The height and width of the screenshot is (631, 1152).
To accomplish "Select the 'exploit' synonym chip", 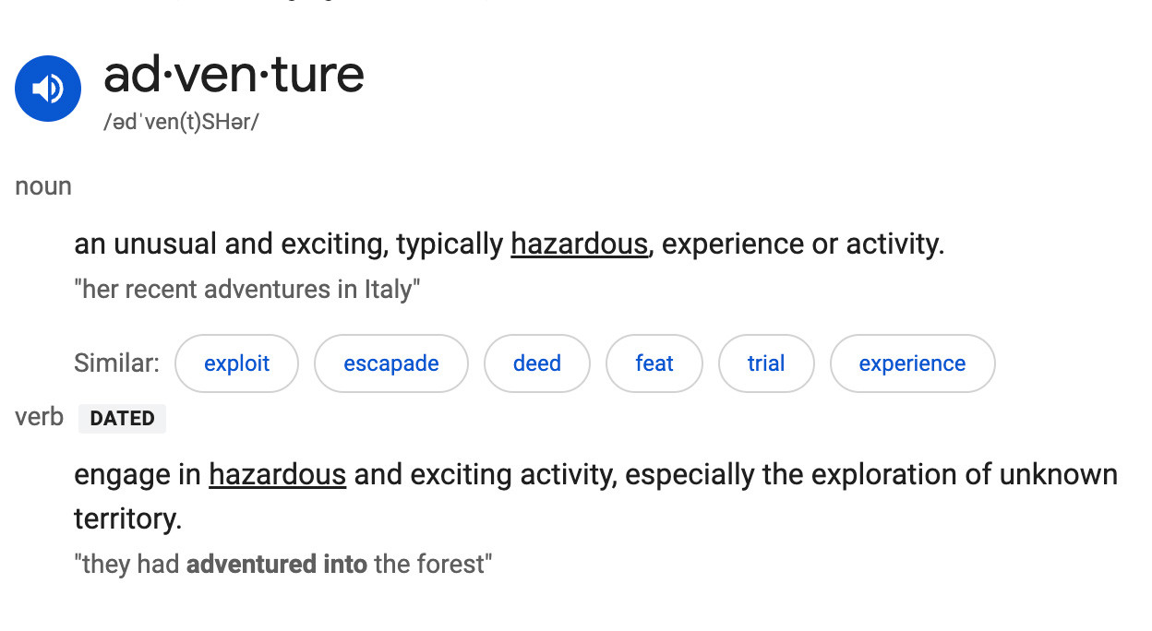I will (236, 363).
